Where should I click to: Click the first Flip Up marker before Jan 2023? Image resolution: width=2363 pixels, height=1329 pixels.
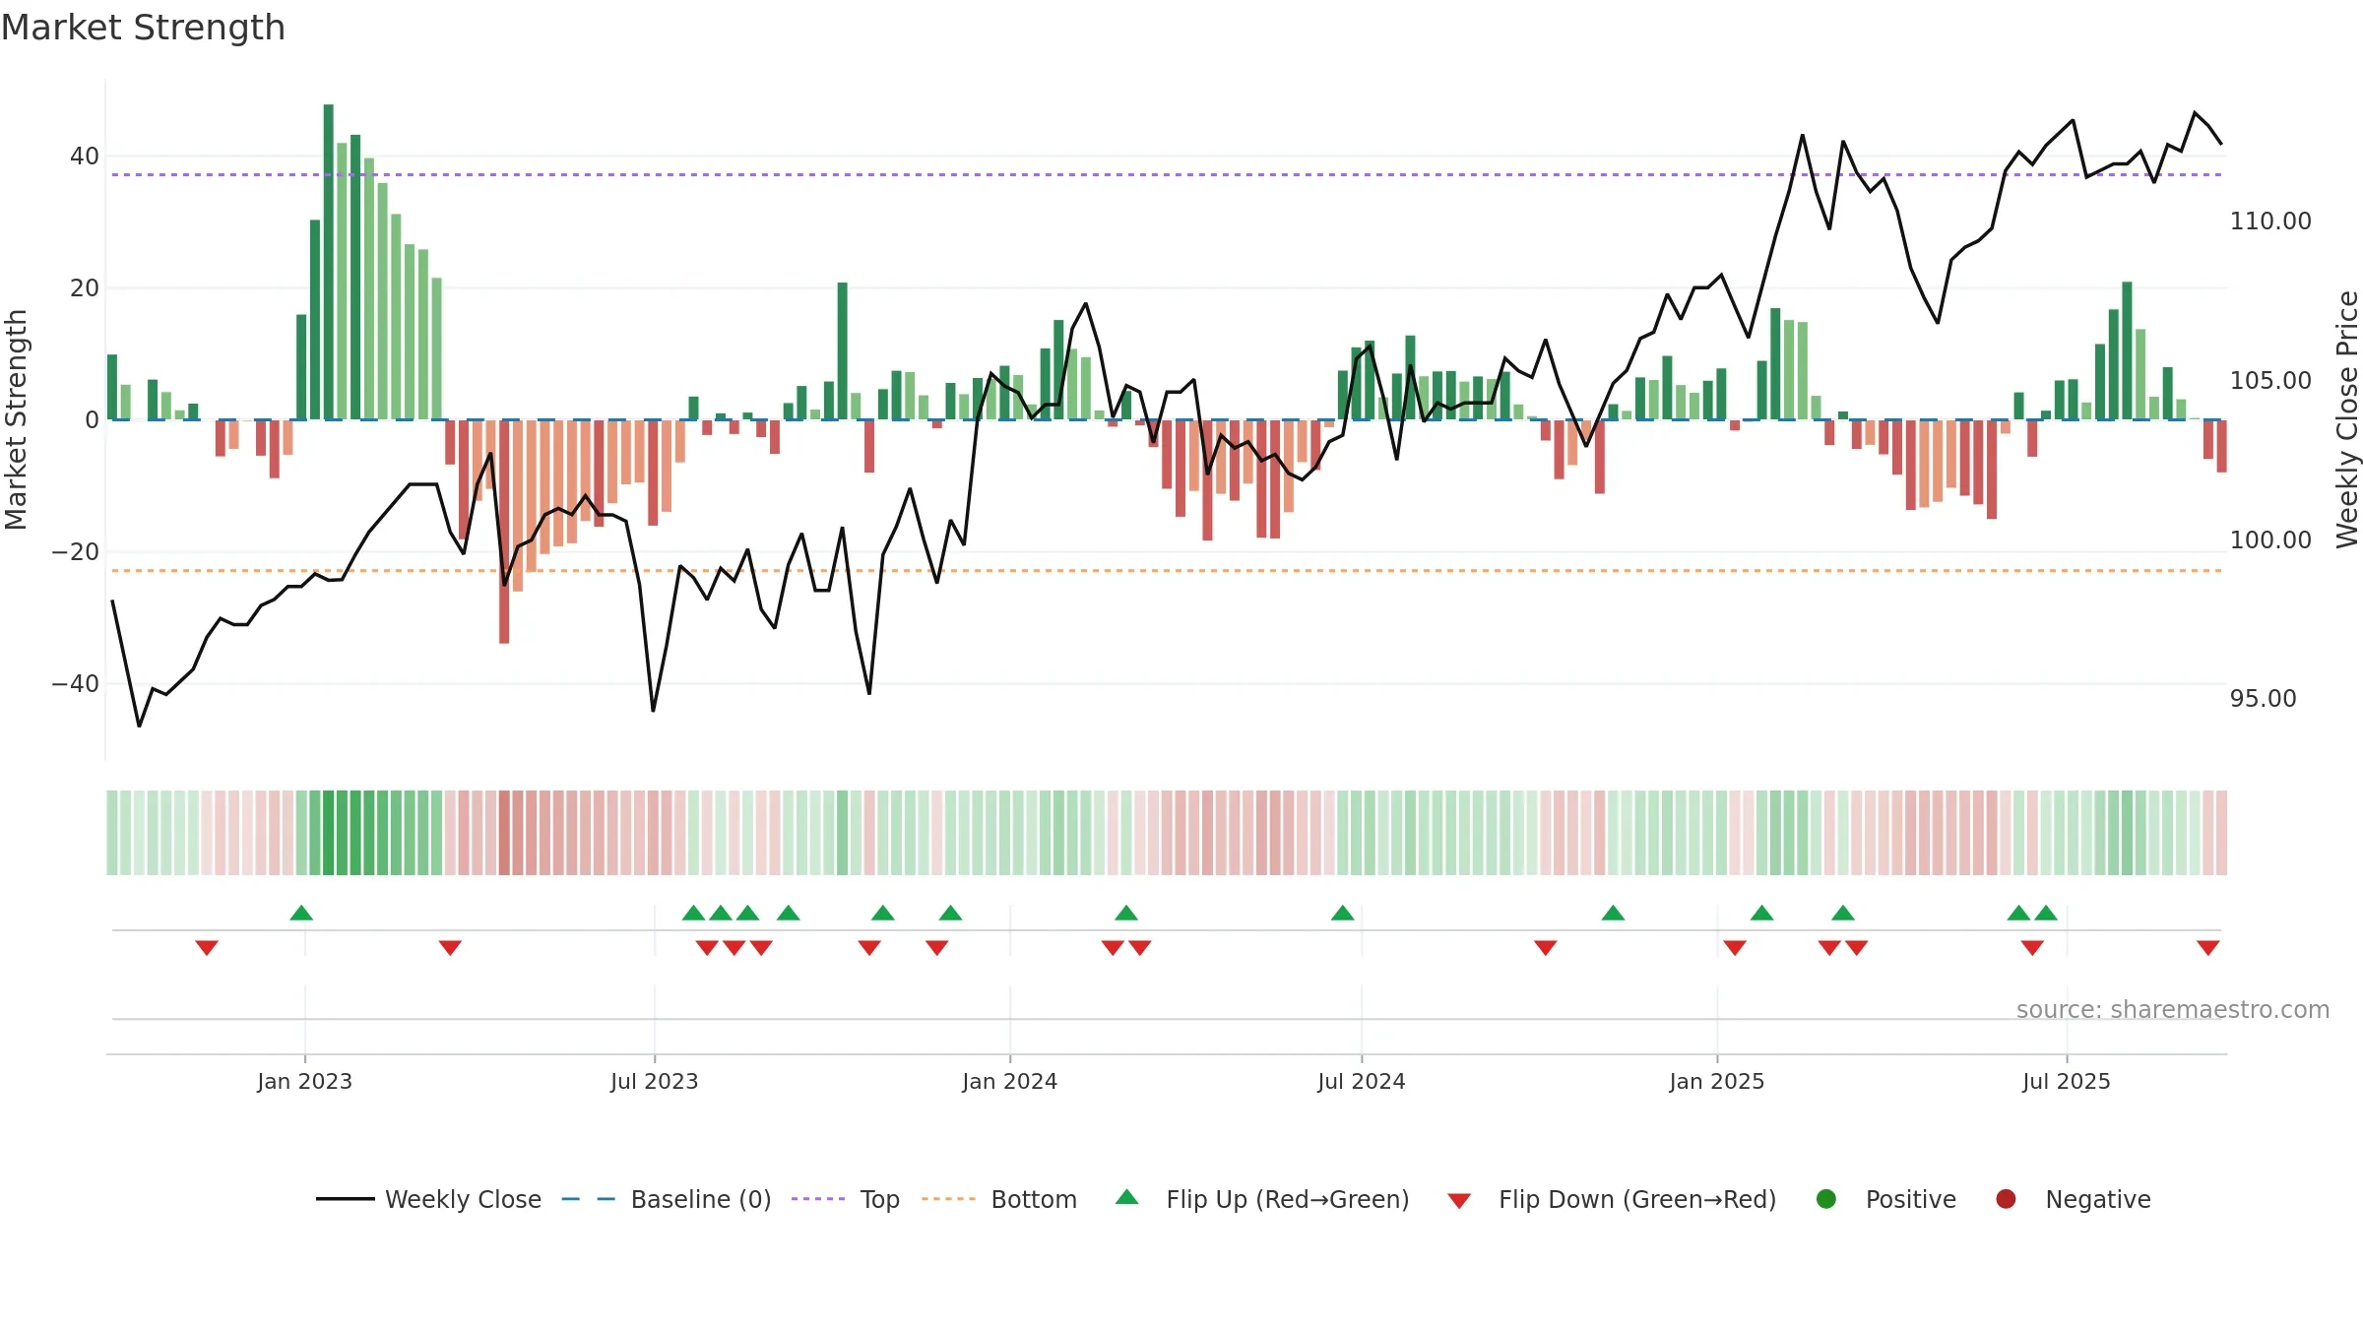pos(301,913)
